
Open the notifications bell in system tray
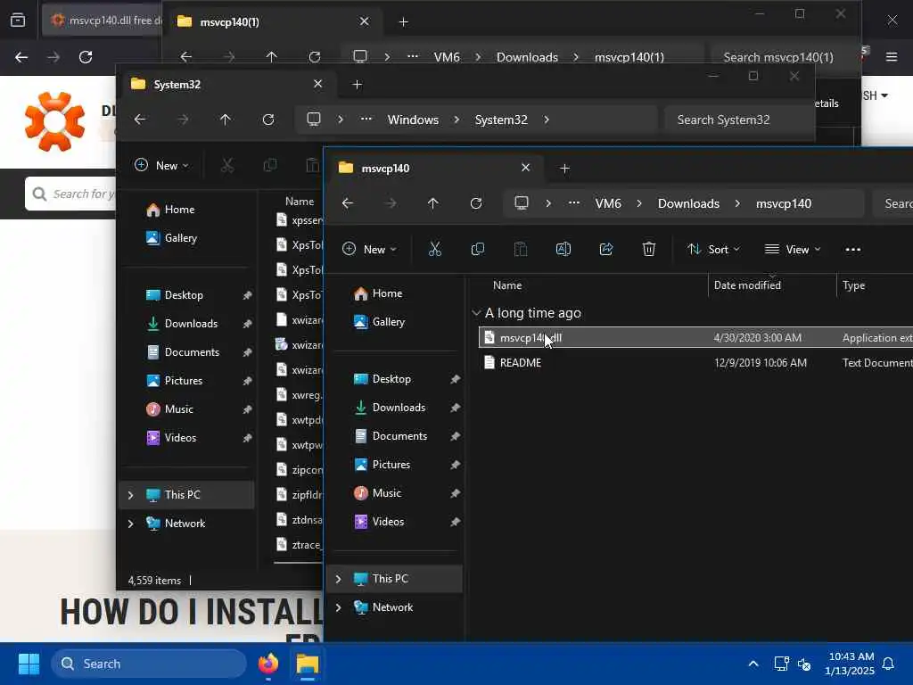point(889,664)
